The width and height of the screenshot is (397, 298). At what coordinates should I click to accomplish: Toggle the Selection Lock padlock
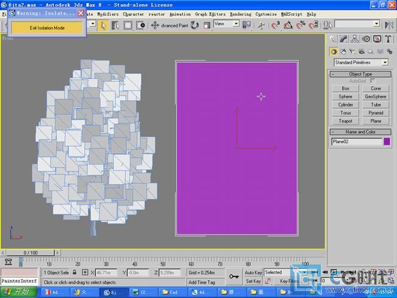pos(75,272)
